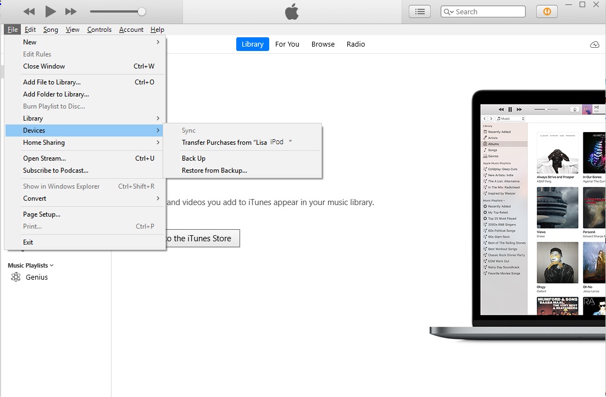Choose Restore from Backup
This screenshot has height=397, width=606.
pos(243,170)
